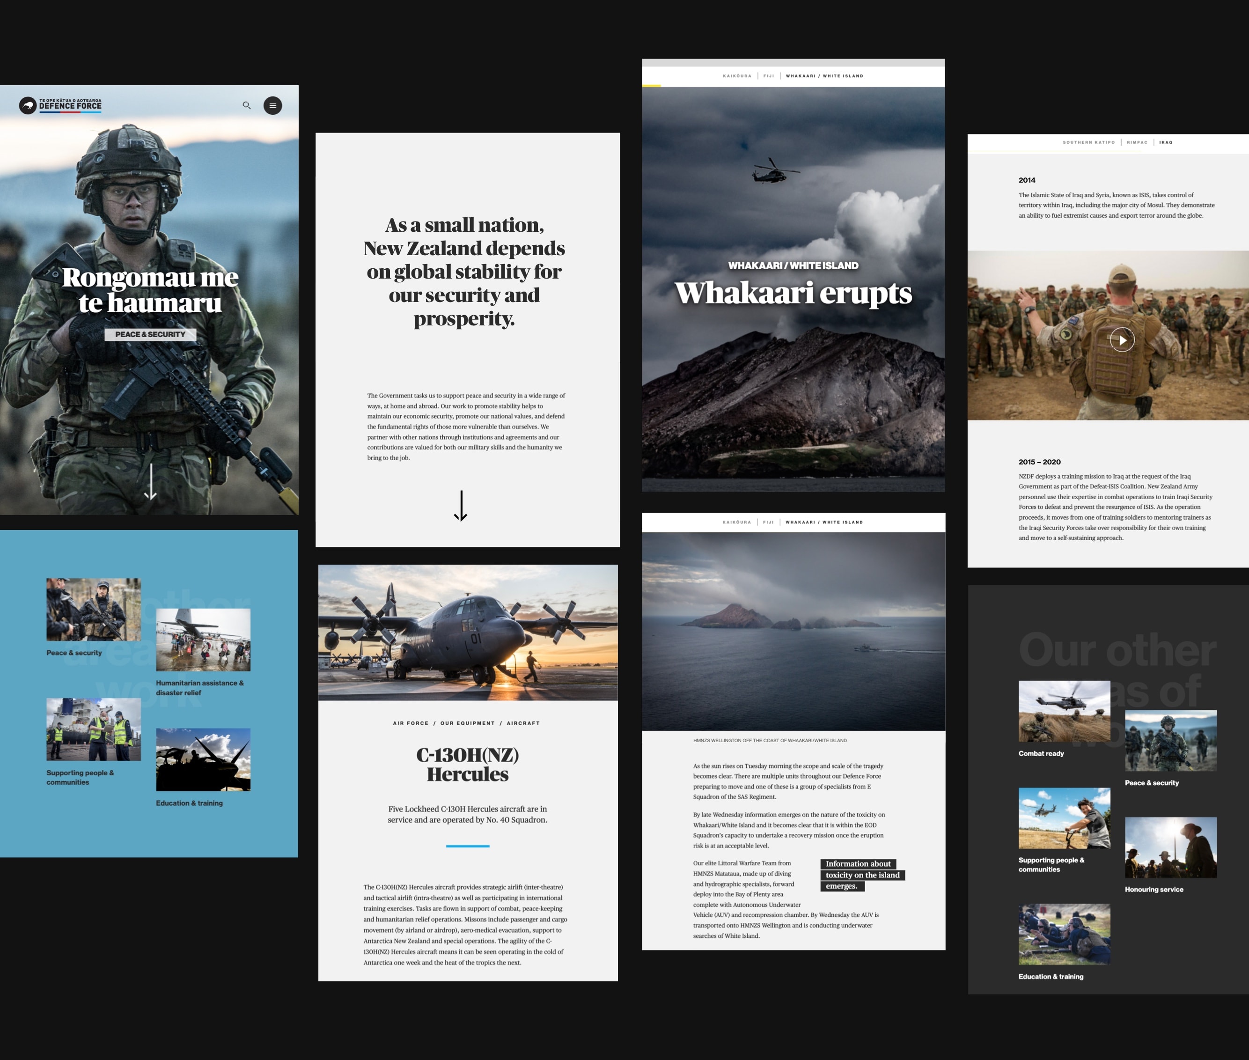
Task: Open the hamburger menu button
Action: click(273, 105)
